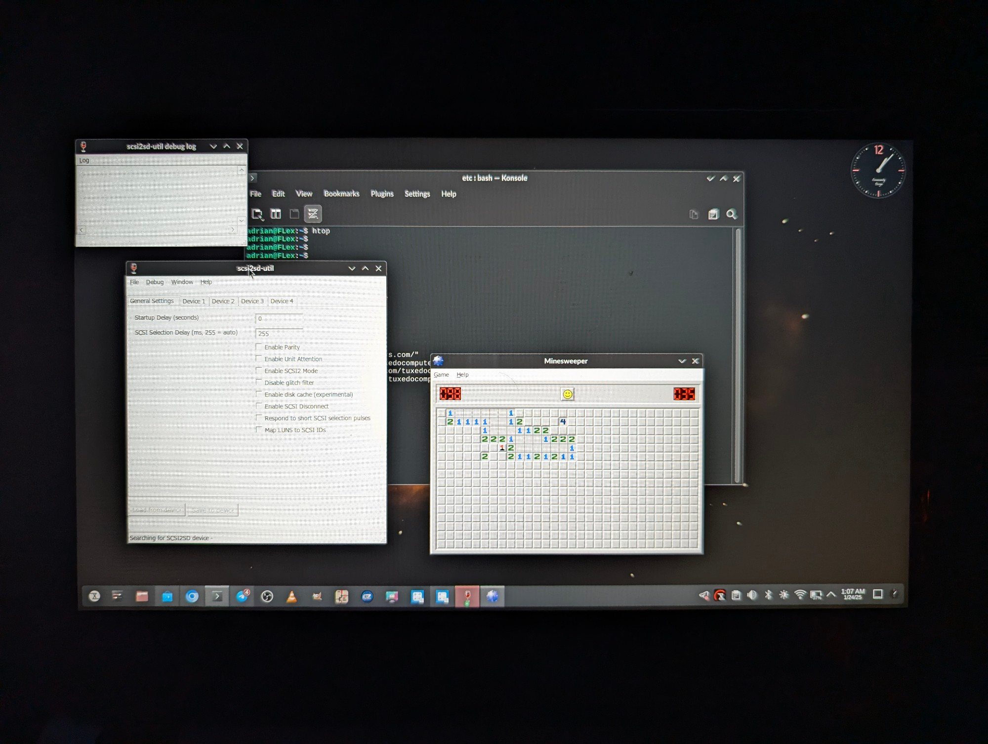Open the battery status tray icon
This screenshot has width=988, height=744.
pyautogui.click(x=816, y=595)
